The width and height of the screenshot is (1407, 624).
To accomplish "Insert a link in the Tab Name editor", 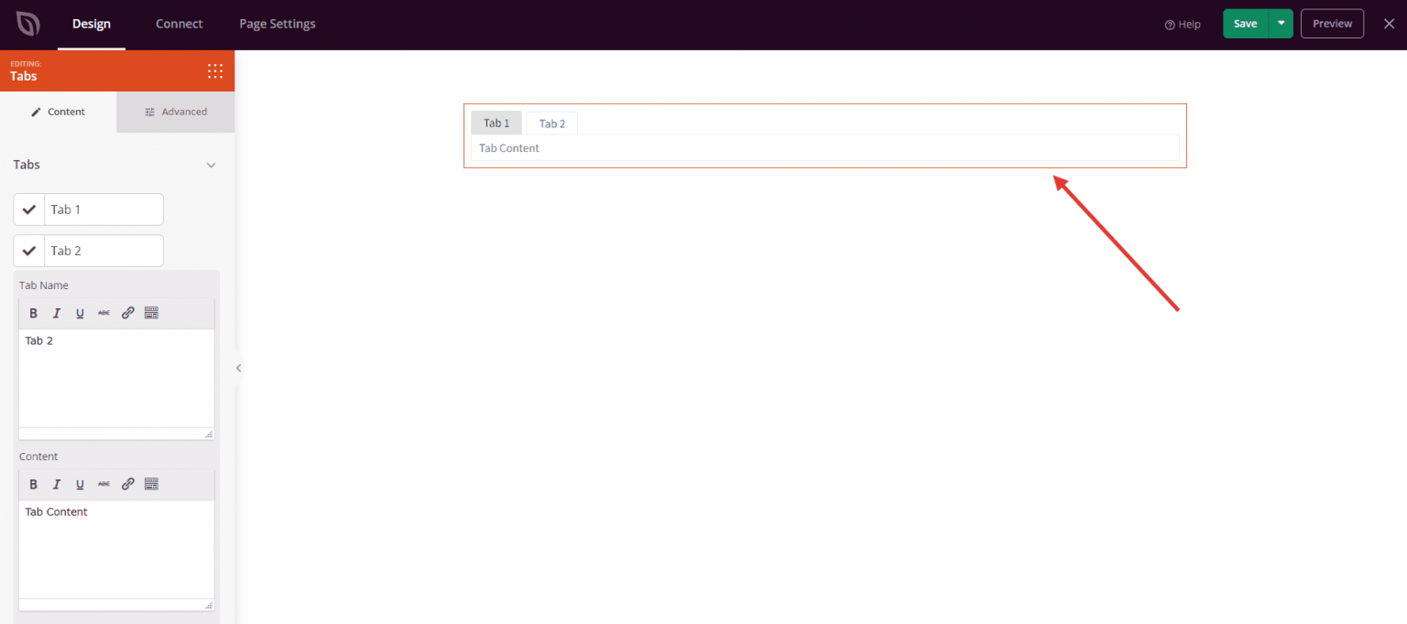I will [x=127, y=312].
